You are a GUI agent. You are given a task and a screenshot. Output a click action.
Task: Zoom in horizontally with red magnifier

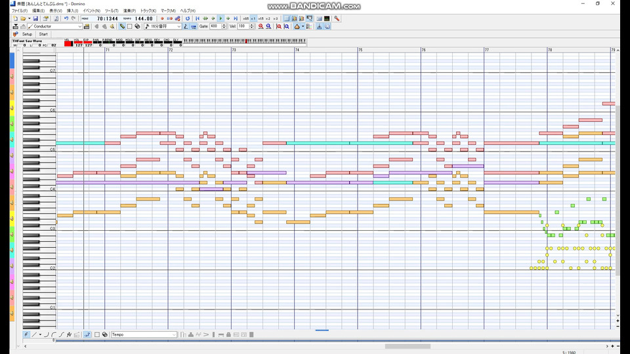pos(261,26)
